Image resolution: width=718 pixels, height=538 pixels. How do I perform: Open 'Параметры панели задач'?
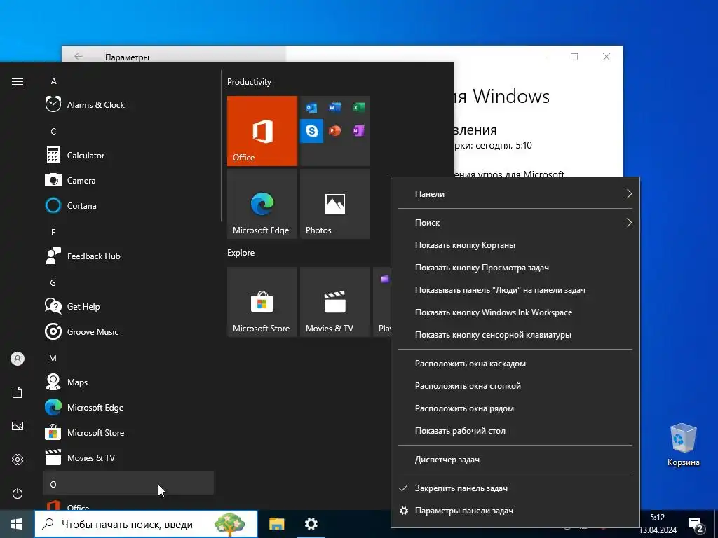(515, 511)
